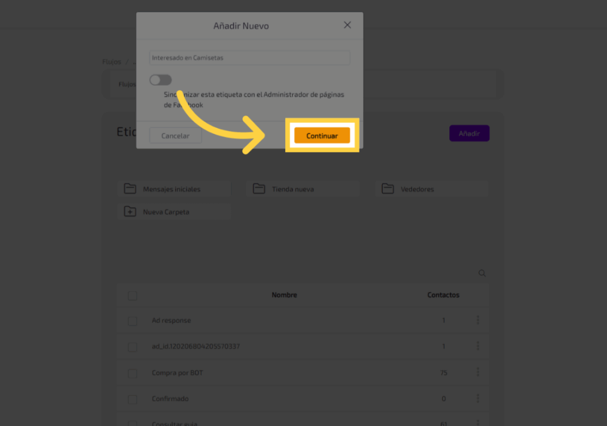The image size is (607, 426).
Task: Click the purple Añadir button
Action: pyautogui.click(x=469, y=133)
